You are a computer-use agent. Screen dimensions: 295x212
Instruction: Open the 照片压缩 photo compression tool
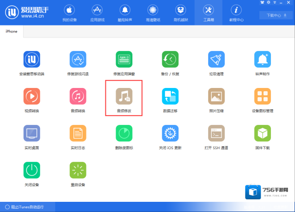pyautogui.click(x=216, y=96)
